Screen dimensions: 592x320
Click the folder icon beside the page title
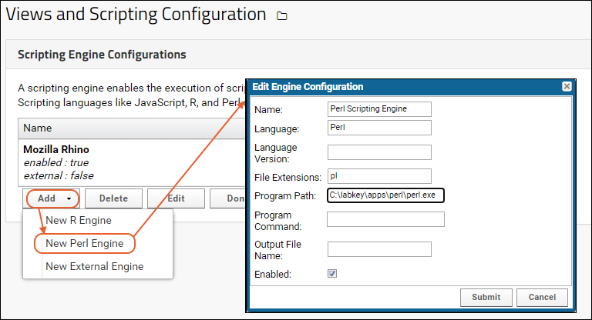pyautogui.click(x=282, y=15)
